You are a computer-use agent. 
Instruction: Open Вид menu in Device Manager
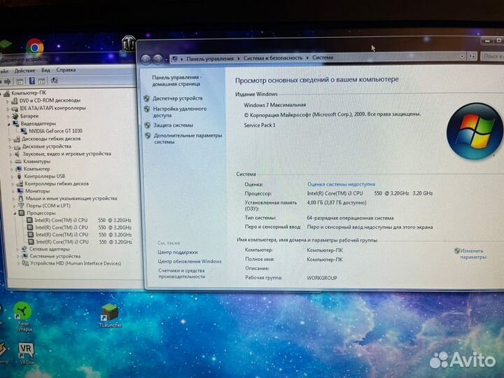(45, 70)
